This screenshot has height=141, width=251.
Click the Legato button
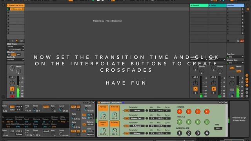pyautogui.click(x=90, y=134)
